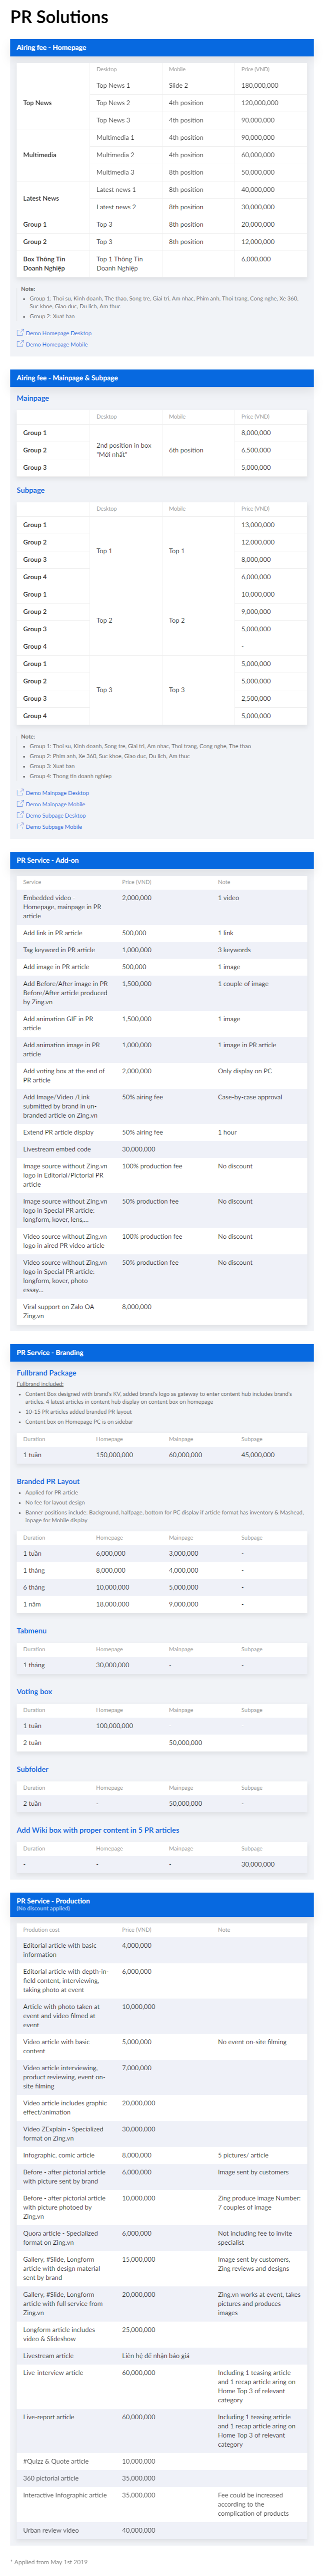
Task: Click external-link icon beside Demo Subpage Desktop
Action: coord(20,816)
